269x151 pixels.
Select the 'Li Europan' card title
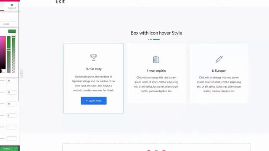pyautogui.click(x=219, y=70)
